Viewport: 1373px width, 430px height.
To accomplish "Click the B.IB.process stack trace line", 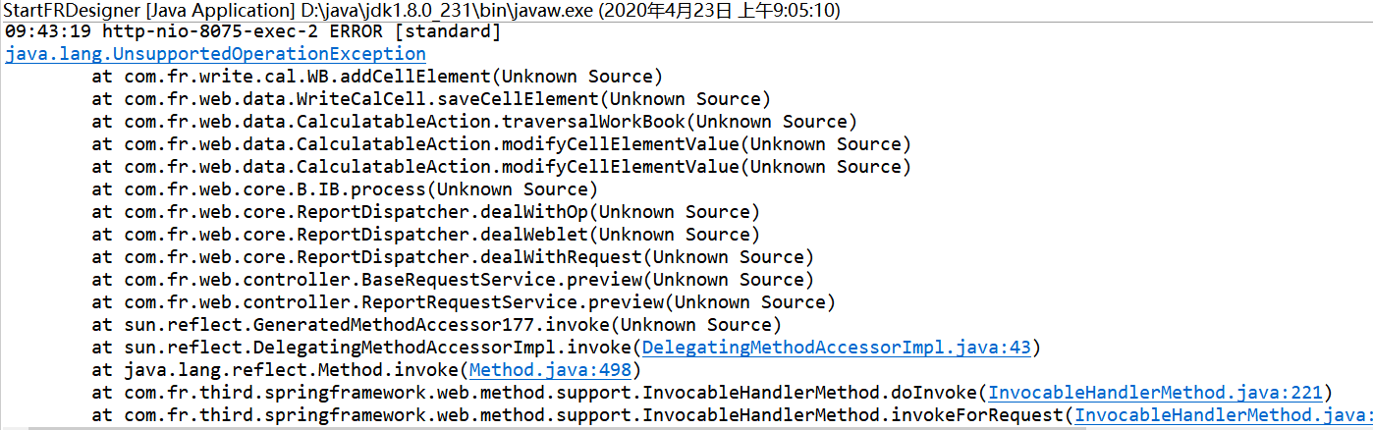I will [345, 189].
